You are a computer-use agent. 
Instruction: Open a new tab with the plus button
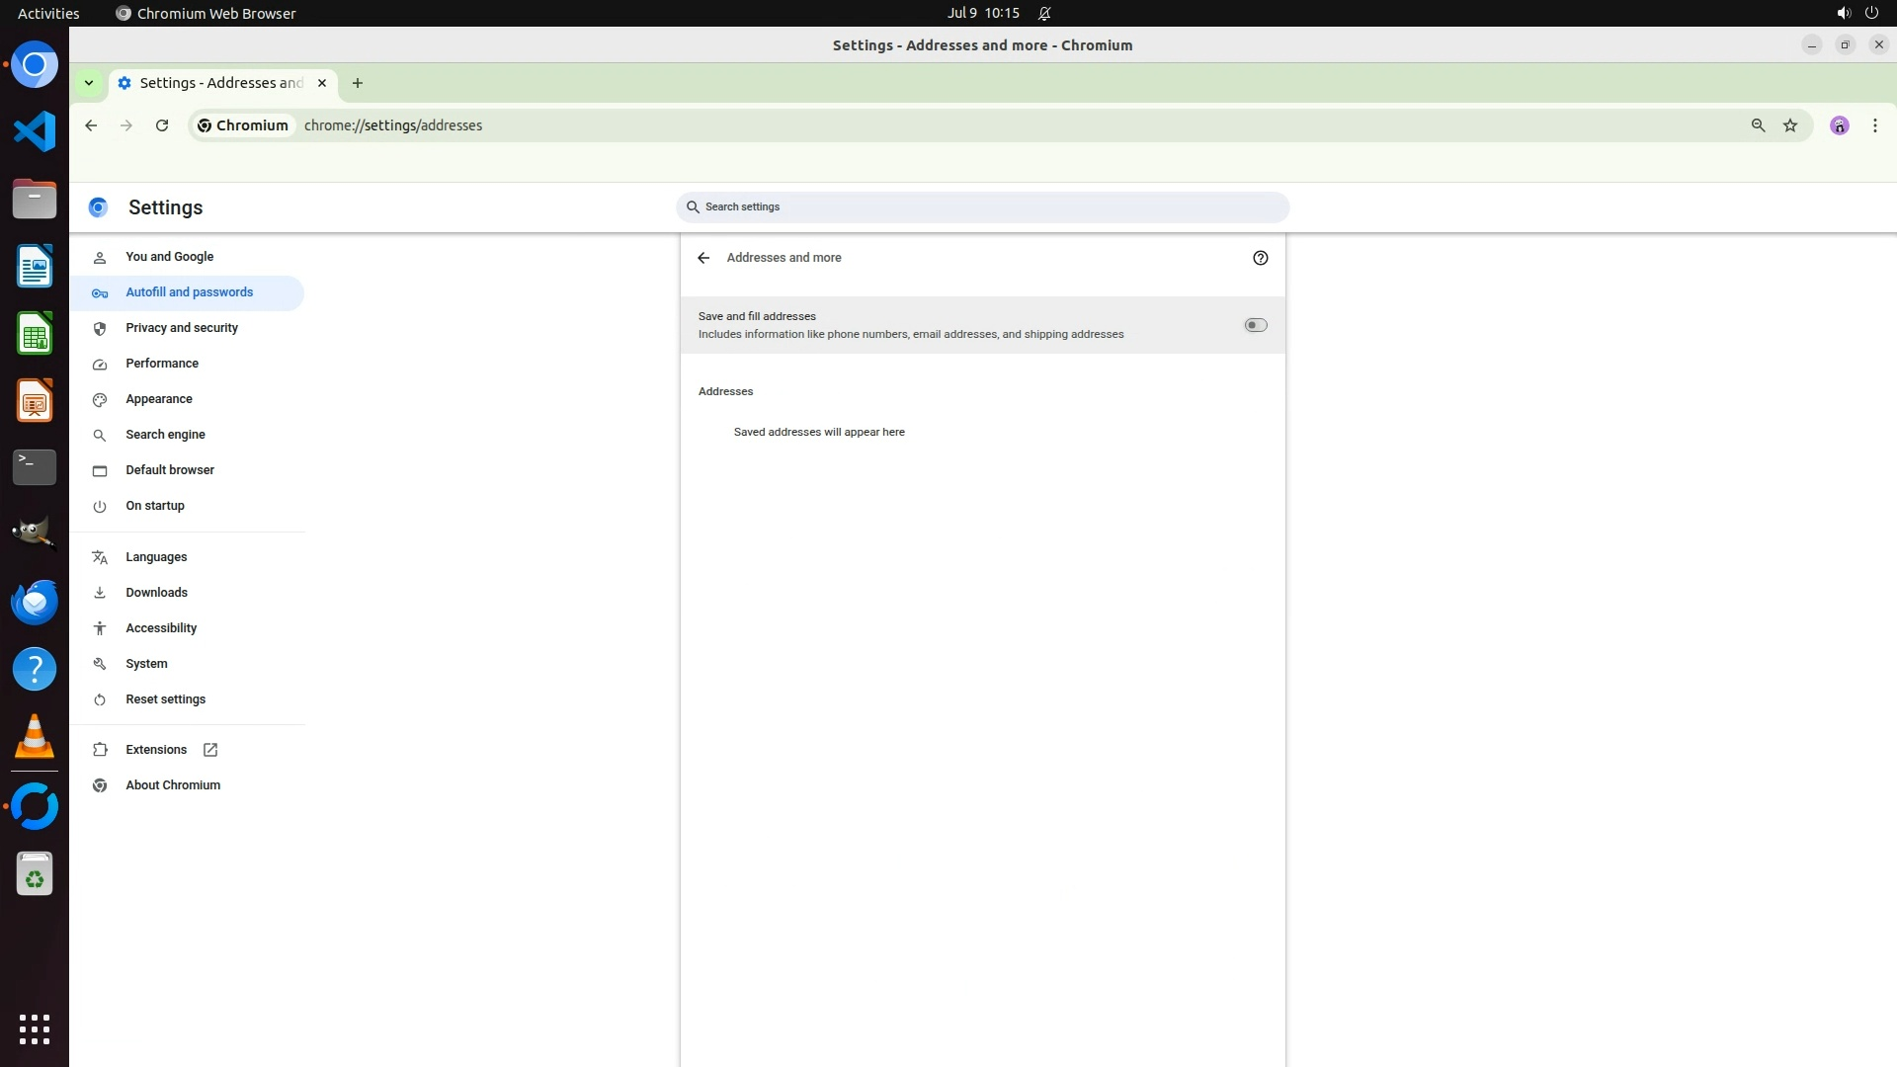pos(358,83)
